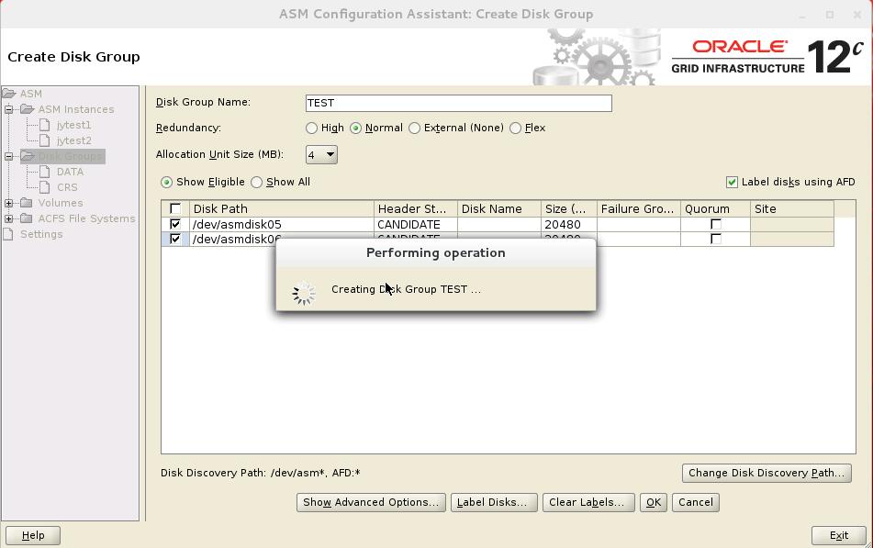Select the DATA disk group page icon
Viewport: 873px width, 548px height.
[x=45, y=172]
